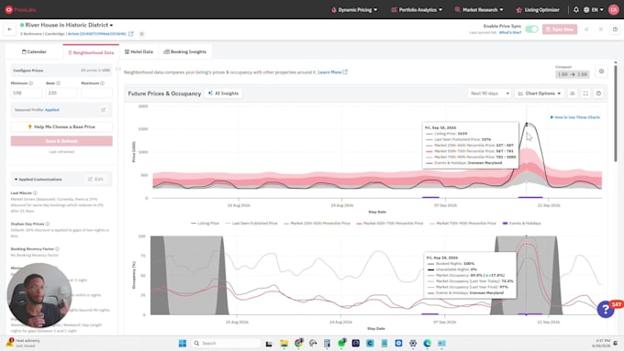The height and width of the screenshot is (351, 624).
Task: Toggle Market 25th-50th Percentile Price legend
Action: tap(317, 224)
